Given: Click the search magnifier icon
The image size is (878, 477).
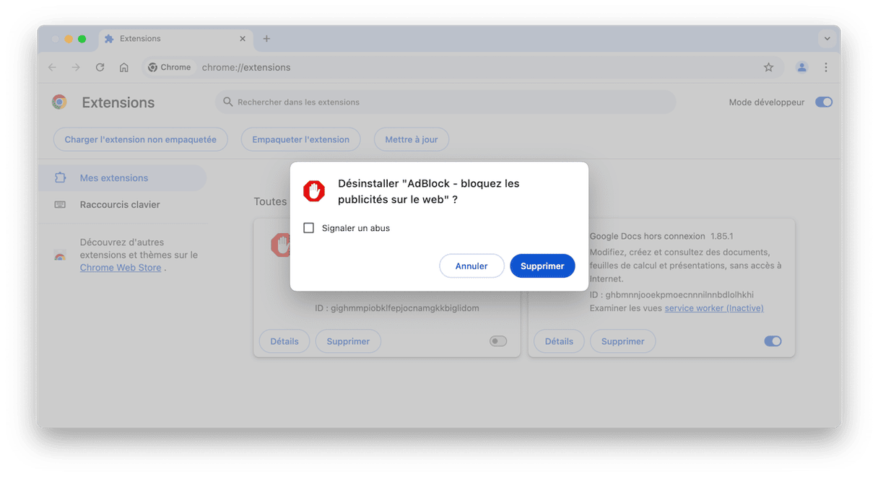Looking at the screenshot, I should click(x=228, y=102).
